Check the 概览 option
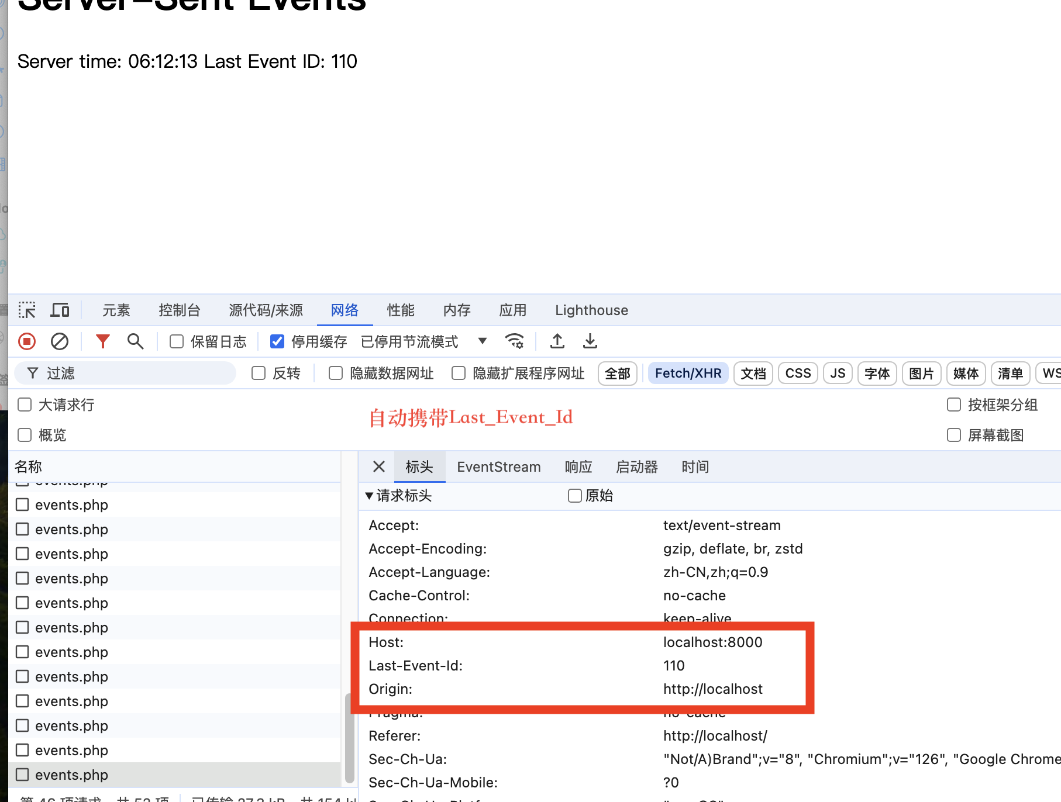 (25, 435)
